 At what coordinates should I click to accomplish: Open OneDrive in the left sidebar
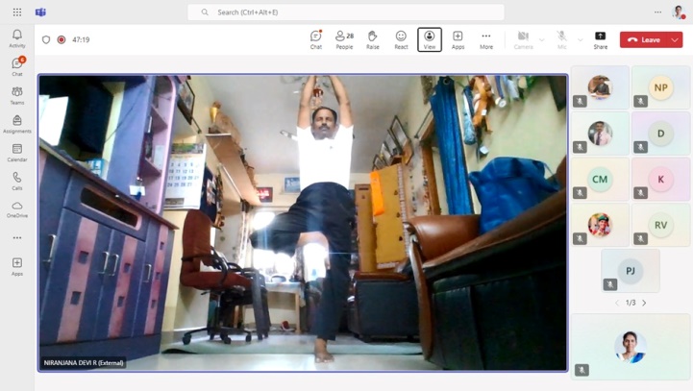[x=17, y=209]
